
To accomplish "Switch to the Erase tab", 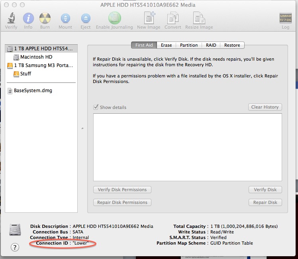I will point(166,45).
